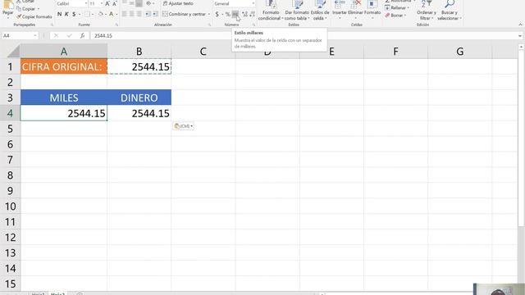Screen dimensions: 525x295
Task: Open Formato condicional menu
Action: click(270, 10)
